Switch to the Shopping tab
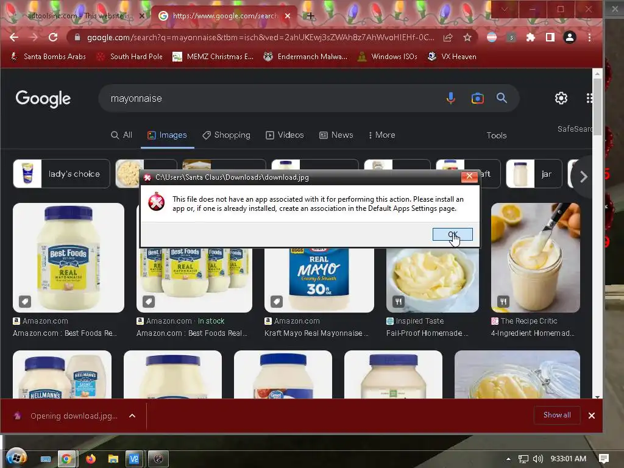 click(227, 135)
